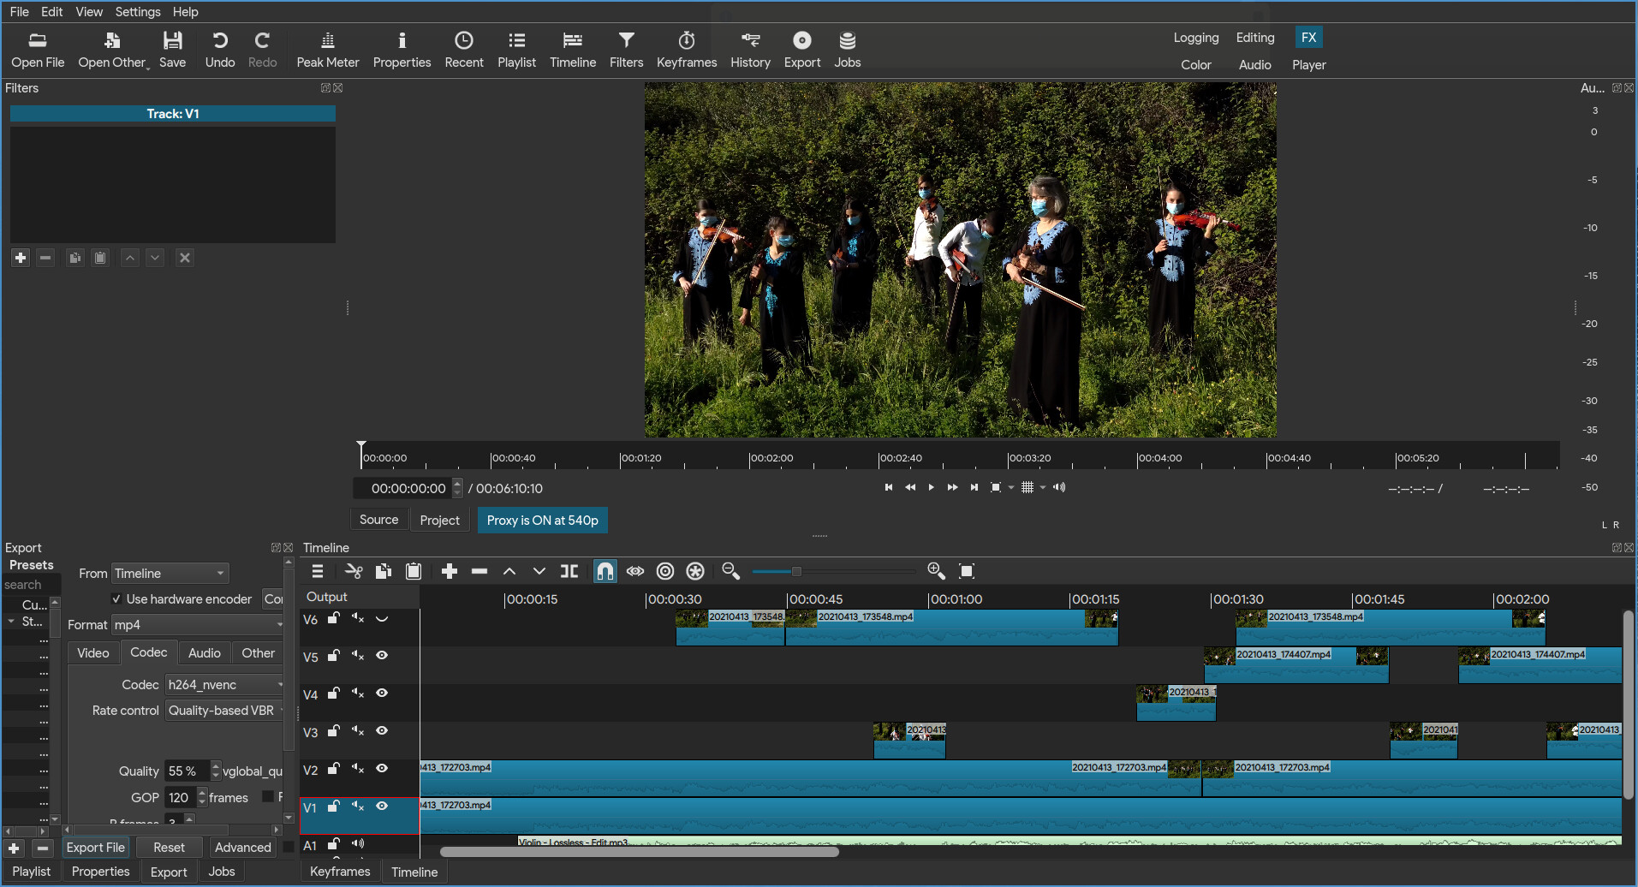Open Rate control dropdown
The width and height of the screenshot is (1638, 887).
[x=225, y=711]
